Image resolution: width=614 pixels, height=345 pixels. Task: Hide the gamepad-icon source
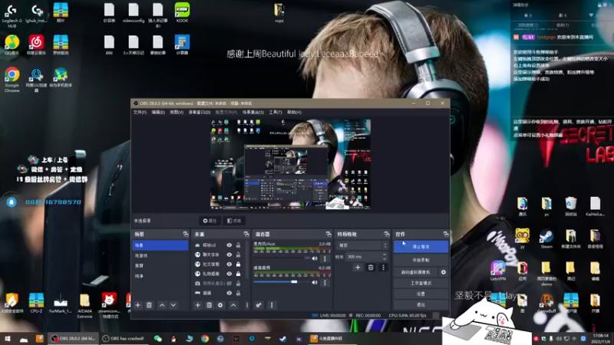[229, 293]
